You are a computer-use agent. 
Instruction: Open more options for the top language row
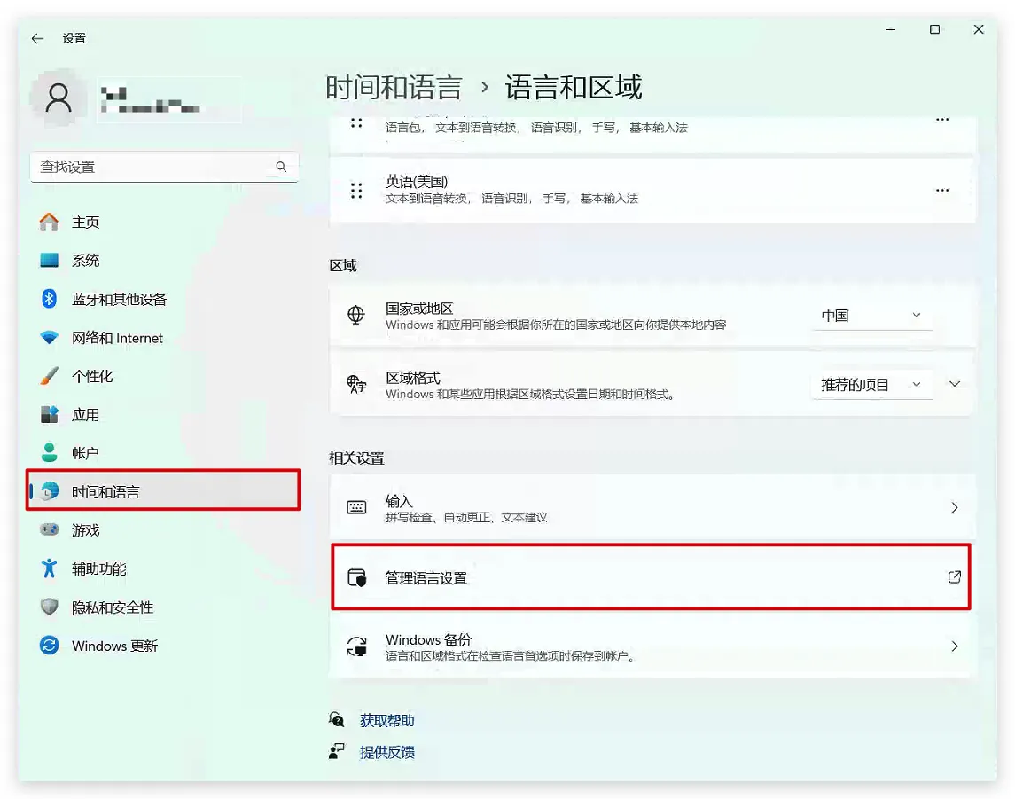[x=942, y=120]
